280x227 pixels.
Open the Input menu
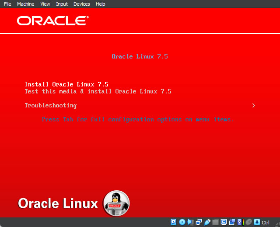(62, 4)
